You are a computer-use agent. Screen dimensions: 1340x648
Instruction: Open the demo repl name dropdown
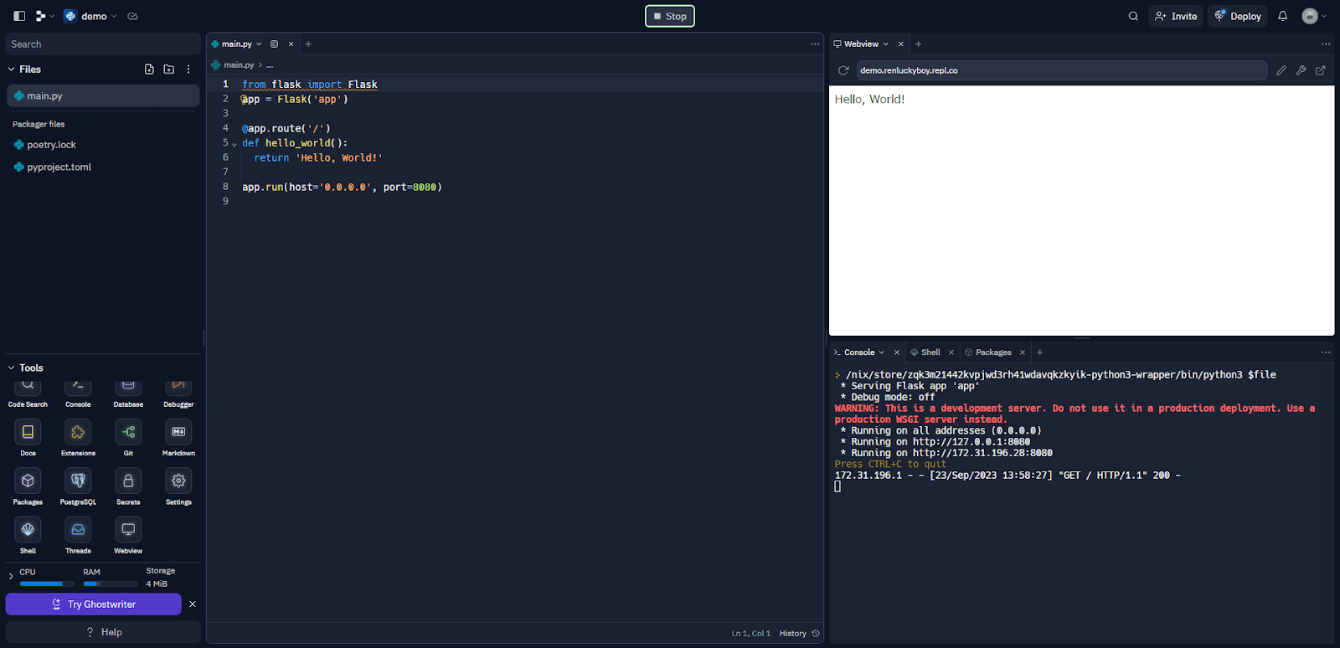tap(94, 16)
